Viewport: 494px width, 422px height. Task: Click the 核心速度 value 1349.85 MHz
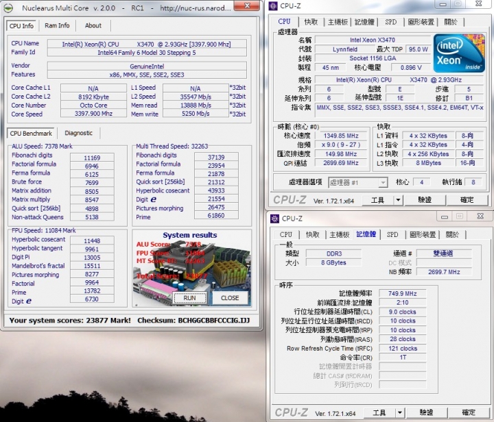[x=341, y=136]
